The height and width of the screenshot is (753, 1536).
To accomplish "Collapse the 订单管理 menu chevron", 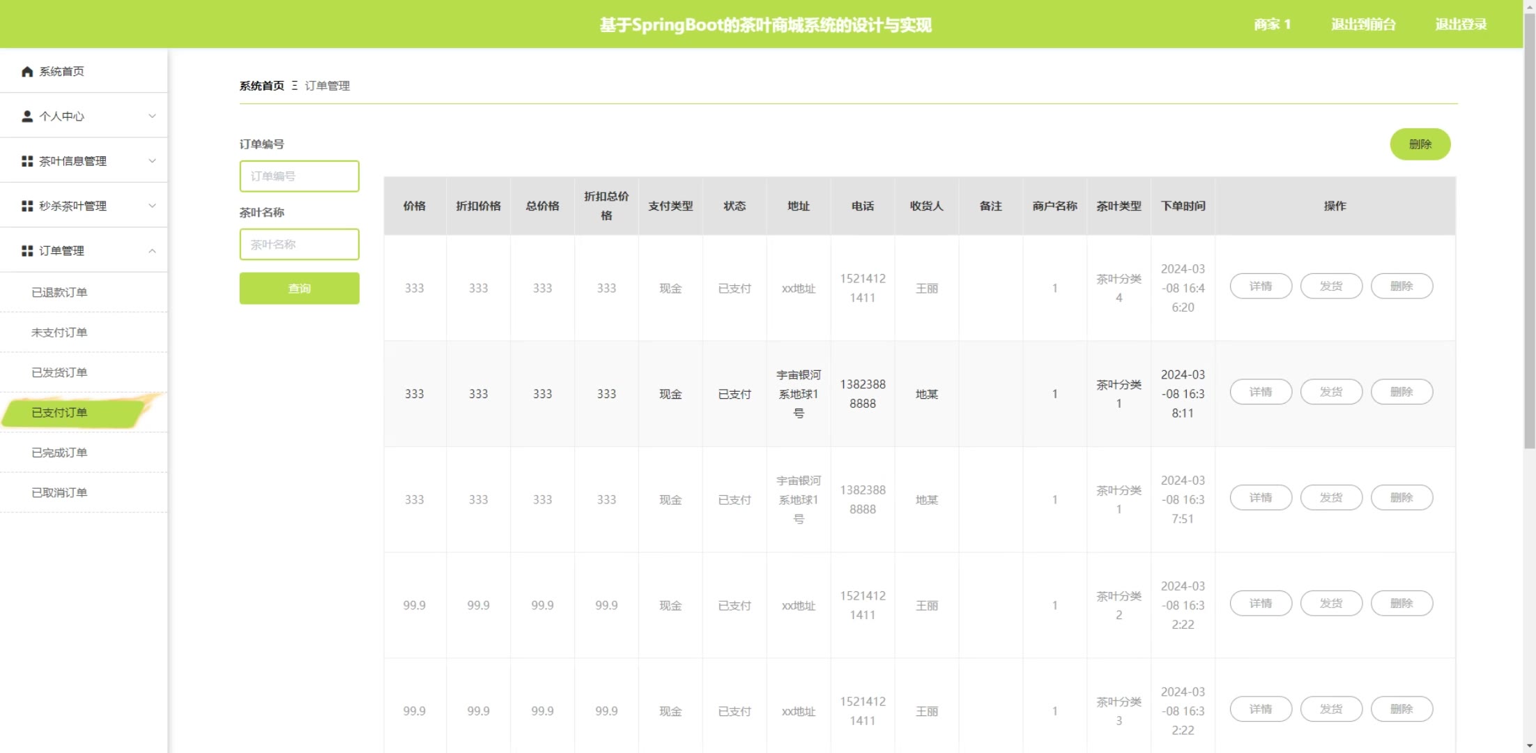I will [x=152, y=251].
